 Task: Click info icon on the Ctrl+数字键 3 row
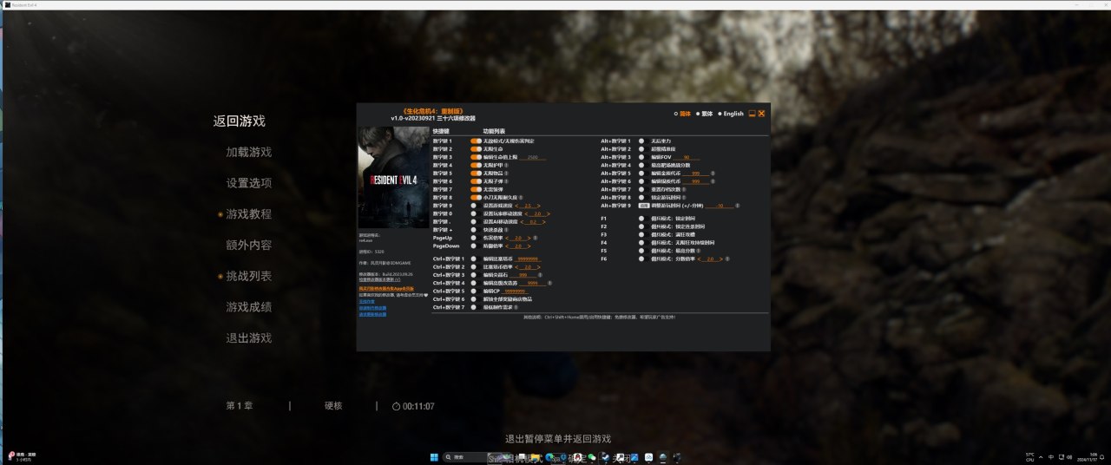pos(540,275)
